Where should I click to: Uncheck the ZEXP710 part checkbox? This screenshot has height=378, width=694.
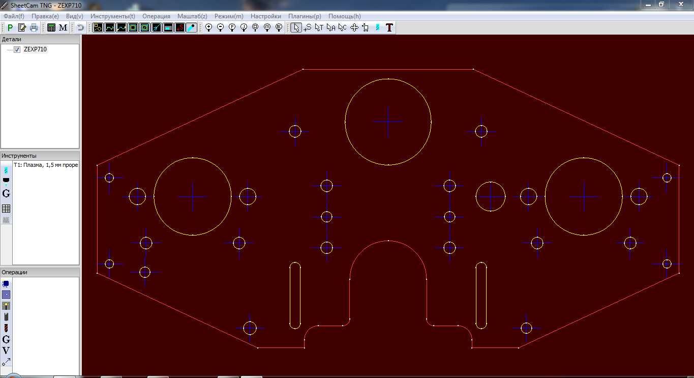click(17, 49)
